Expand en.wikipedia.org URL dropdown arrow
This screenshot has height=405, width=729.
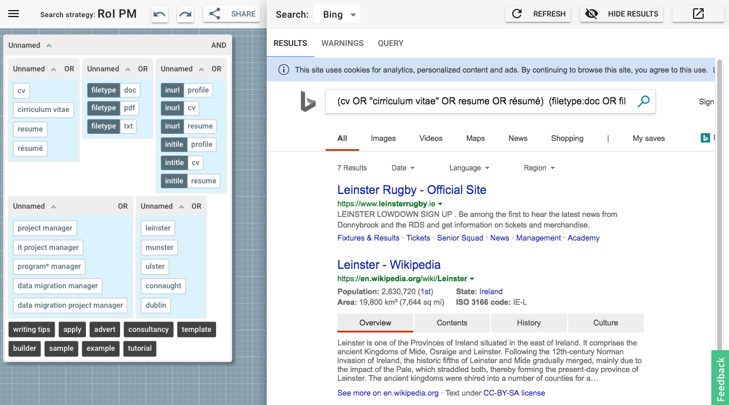click(472, 279)
